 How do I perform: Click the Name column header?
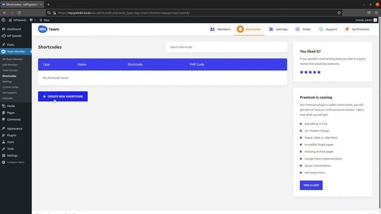[x=82, y=65]
